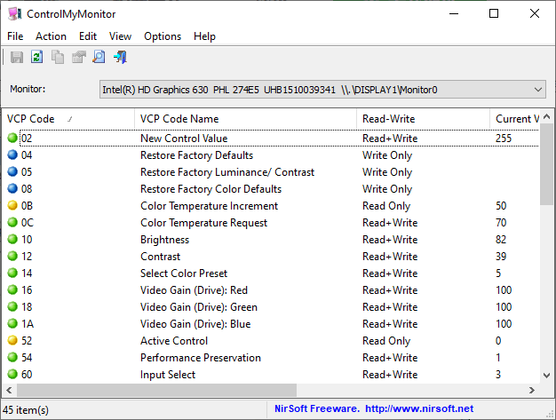Click the Find magnifier toolbar icon

(99, 58)
